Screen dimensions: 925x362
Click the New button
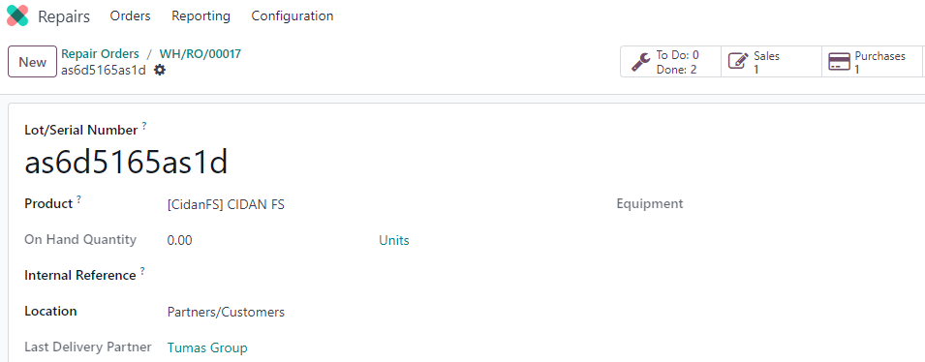pos(32,62)
